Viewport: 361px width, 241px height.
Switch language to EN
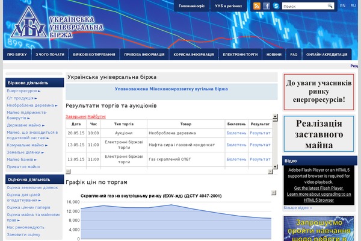[343, 6]
